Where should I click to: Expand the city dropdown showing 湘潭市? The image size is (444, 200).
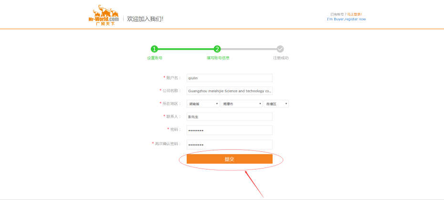click(242, 104)
